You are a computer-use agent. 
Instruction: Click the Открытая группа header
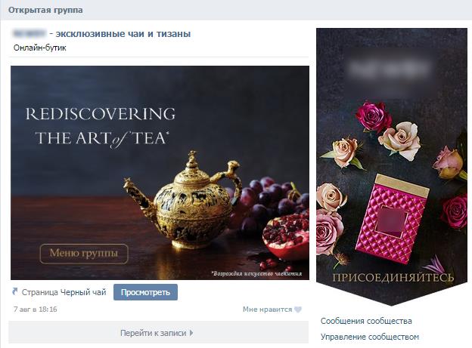click(x=45, y=10)
